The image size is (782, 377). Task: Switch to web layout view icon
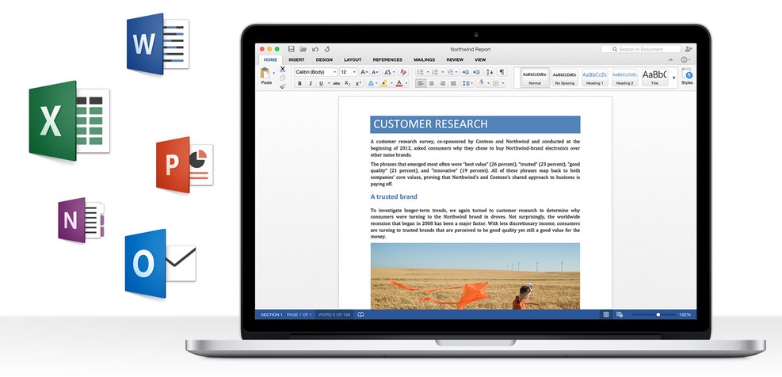620,314
